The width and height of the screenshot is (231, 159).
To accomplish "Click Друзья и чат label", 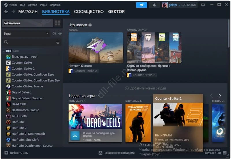I will (213, 153).
